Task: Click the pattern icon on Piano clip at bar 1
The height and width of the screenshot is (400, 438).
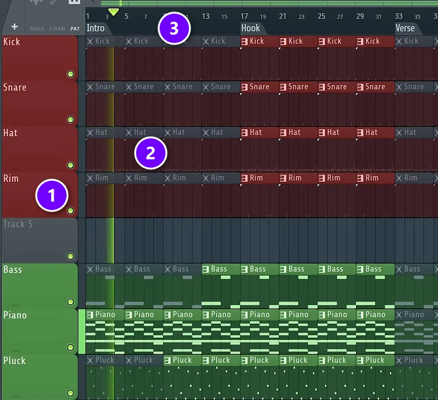Action: pos(90,315)
